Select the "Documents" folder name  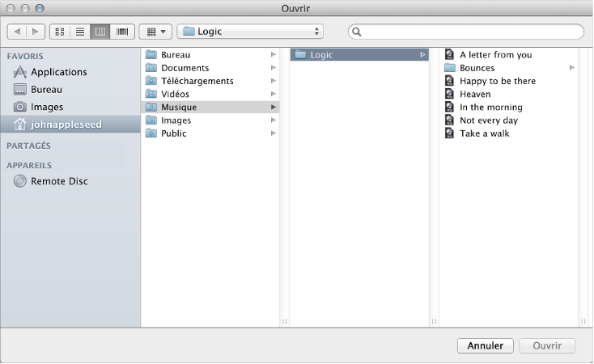point(185,68)
